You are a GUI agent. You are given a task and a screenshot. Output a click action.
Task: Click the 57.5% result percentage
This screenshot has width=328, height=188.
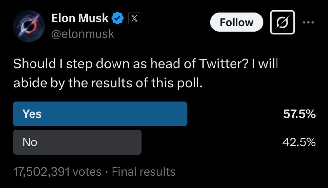(x=299, y=114)
